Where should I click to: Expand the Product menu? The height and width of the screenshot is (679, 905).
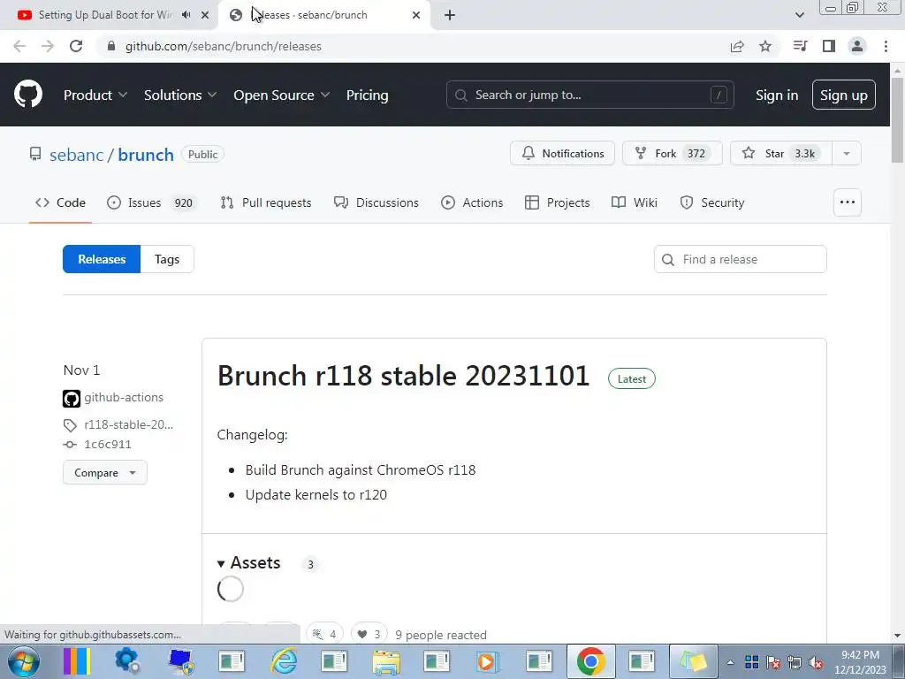[x=95, y=95]
